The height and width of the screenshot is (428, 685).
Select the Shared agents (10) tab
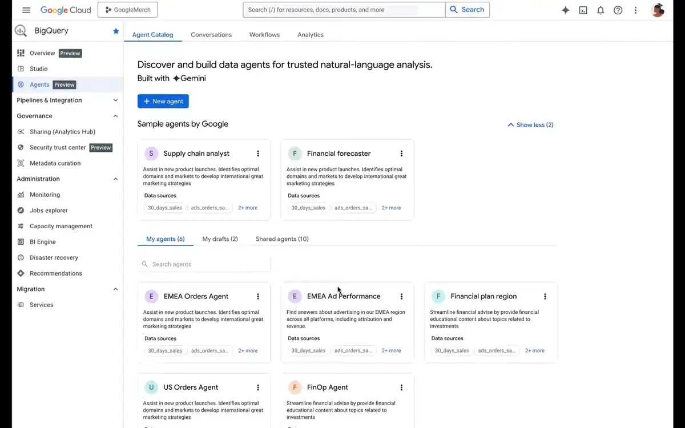(x=282, y=239)
